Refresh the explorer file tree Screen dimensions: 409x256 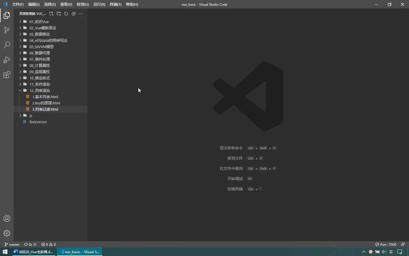point(66,14)
